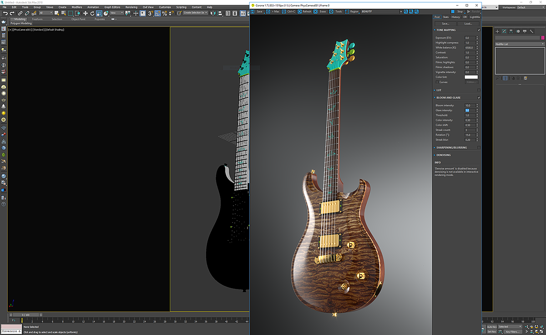
Task: Switch to the LightMix tab
Action: point(475,17)
